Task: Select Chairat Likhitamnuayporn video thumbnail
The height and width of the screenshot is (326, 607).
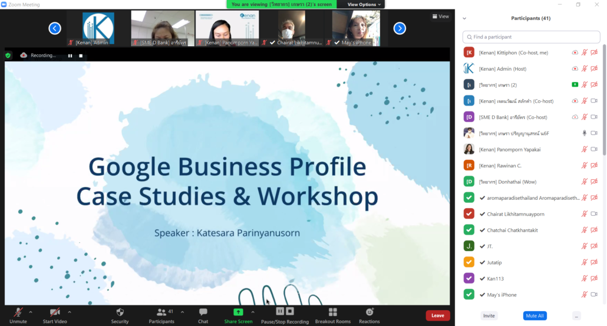Action: coord(292,28)
